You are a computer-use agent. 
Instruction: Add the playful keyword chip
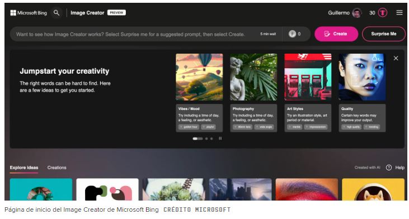[209, 127]
